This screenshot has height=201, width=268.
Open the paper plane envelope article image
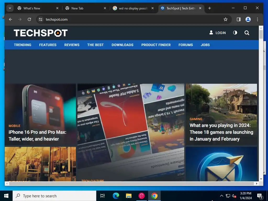point(221,164)
